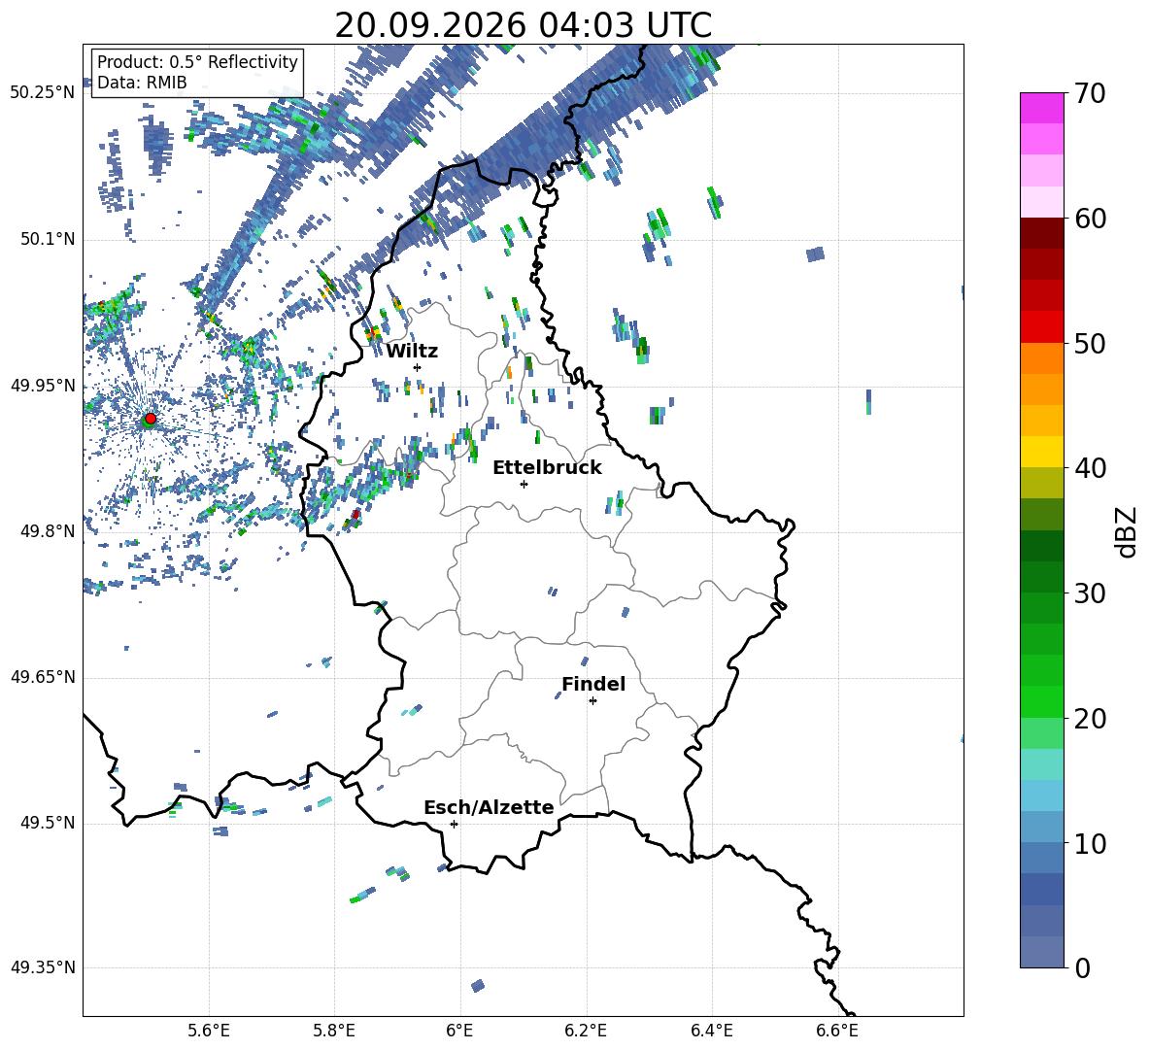Viewport: 1150px width, 1050px height.
Task: Select the Esch/Alzette city label
Action: (x=489, y=807)
